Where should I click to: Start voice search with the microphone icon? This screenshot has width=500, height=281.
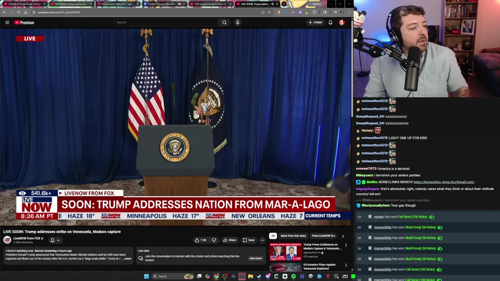(237, 22)
